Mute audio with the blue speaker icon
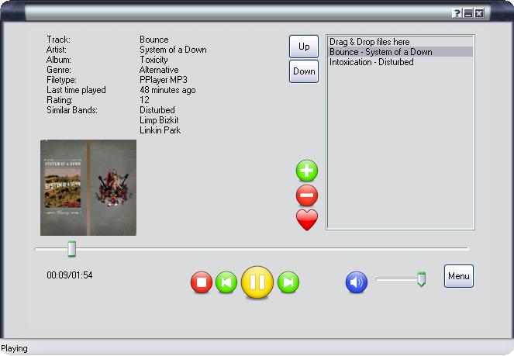This screenshot has width=514, height=356. coord(357,282)
